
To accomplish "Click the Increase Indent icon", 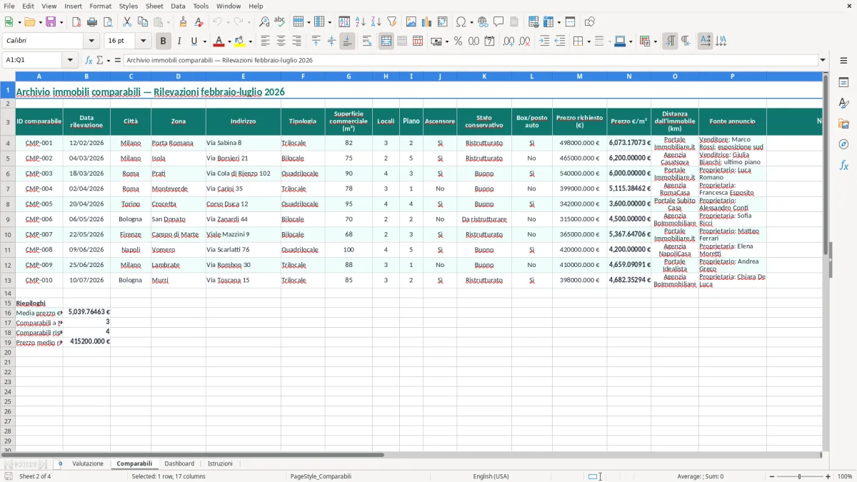I will pyautogui.click(x=544, y=41).
